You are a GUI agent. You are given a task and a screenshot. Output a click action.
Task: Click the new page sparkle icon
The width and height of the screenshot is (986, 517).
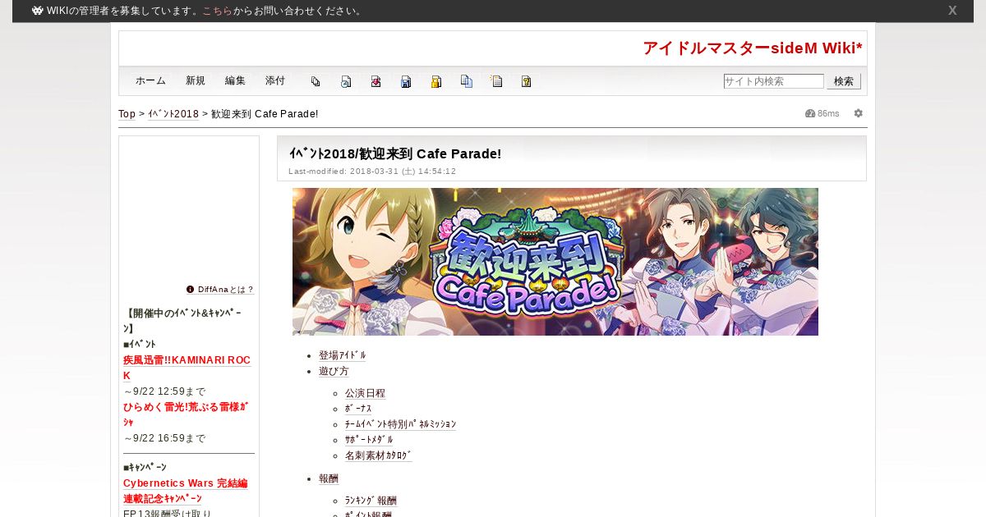point(496,81)
